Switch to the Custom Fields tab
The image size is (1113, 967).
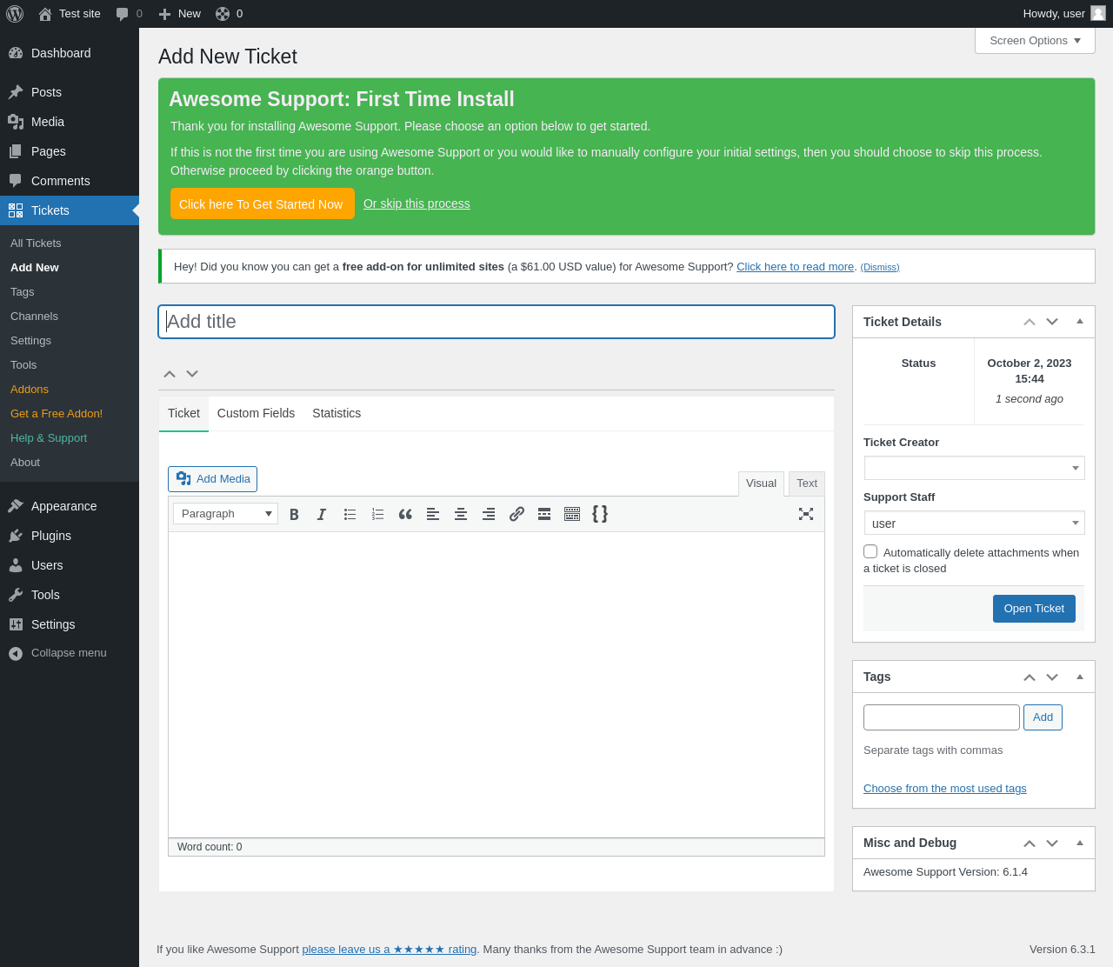pos(256,413)
